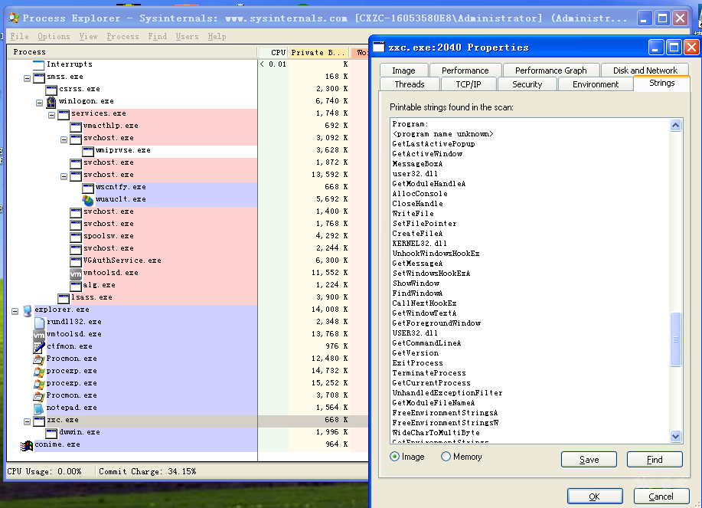Switch to the Performance Graph tab

pos(550,70)
